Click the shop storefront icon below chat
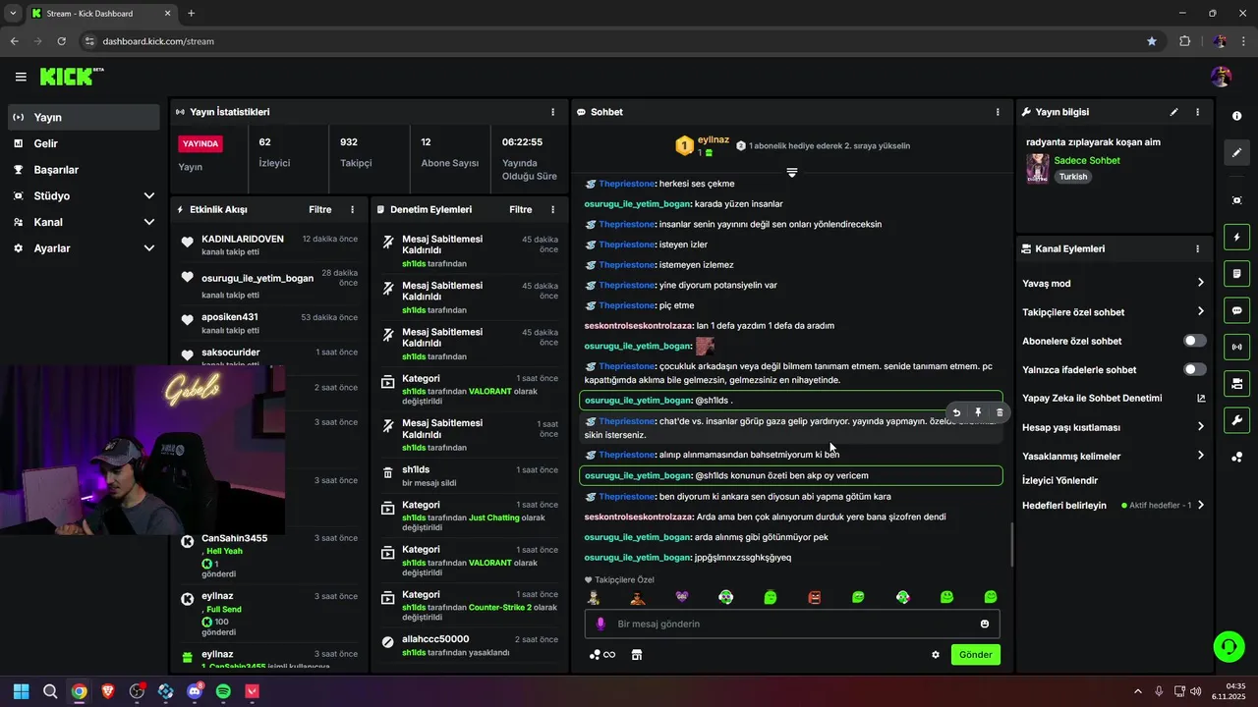 (637, 655)
